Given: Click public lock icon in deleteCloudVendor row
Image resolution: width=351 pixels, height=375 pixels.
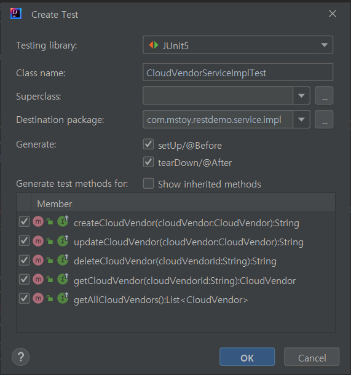Looking at the screenshot, I should pos(50,260).
